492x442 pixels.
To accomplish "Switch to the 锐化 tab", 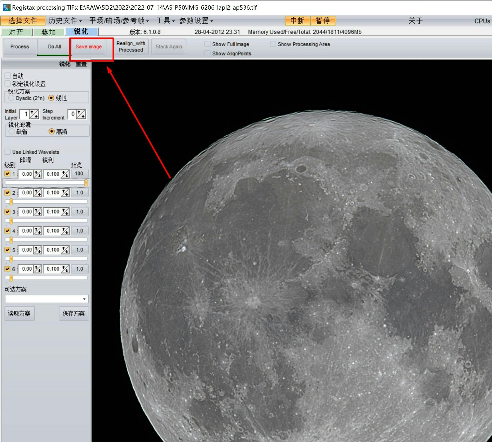I will point(82,32).
